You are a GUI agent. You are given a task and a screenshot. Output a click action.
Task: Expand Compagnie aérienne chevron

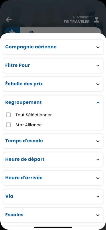[x=98, y=47]
